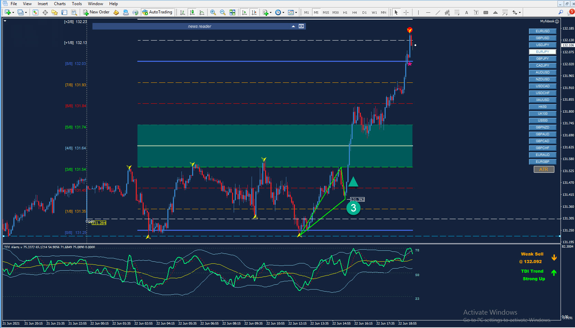This screenshot has width=575, height=328.
Task: Open the Tile Windows grid icon
Action: point(232,12)
